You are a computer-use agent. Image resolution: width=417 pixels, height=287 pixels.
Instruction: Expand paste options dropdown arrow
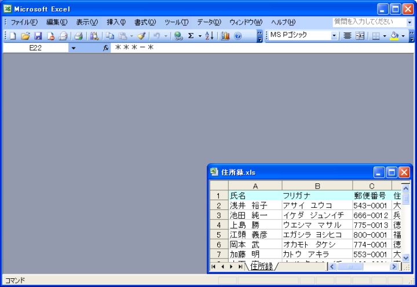coord(131,36)
